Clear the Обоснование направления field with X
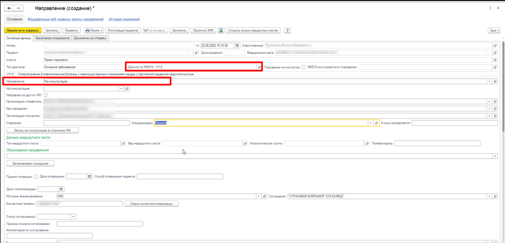 click(494, 156)
